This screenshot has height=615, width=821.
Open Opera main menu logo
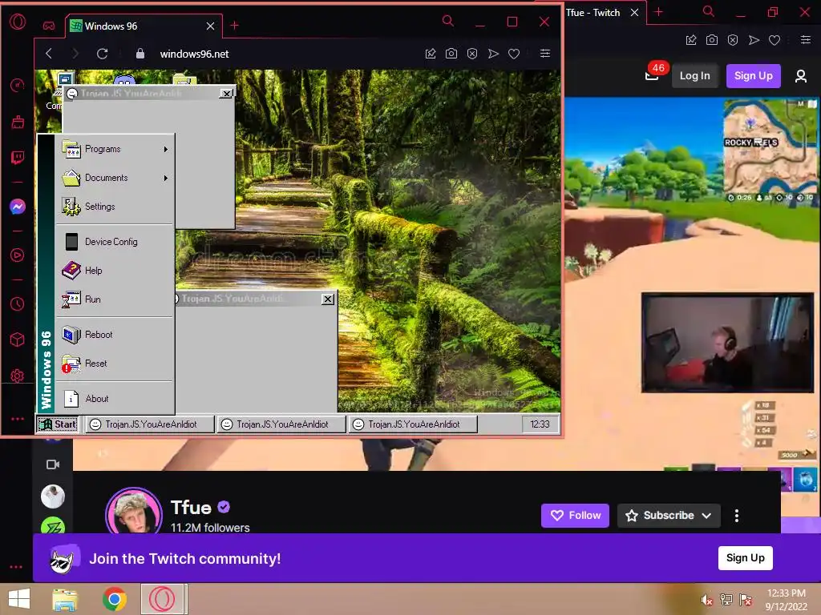[x=18, y=22]
